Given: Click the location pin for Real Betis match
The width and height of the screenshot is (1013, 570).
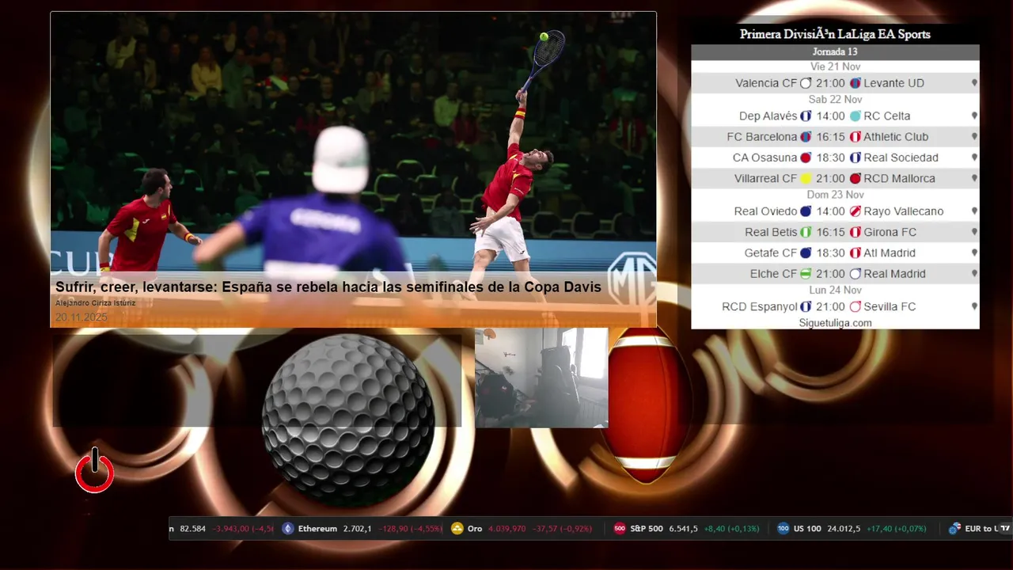Looking at the screenshot, I should click(974, 232).
